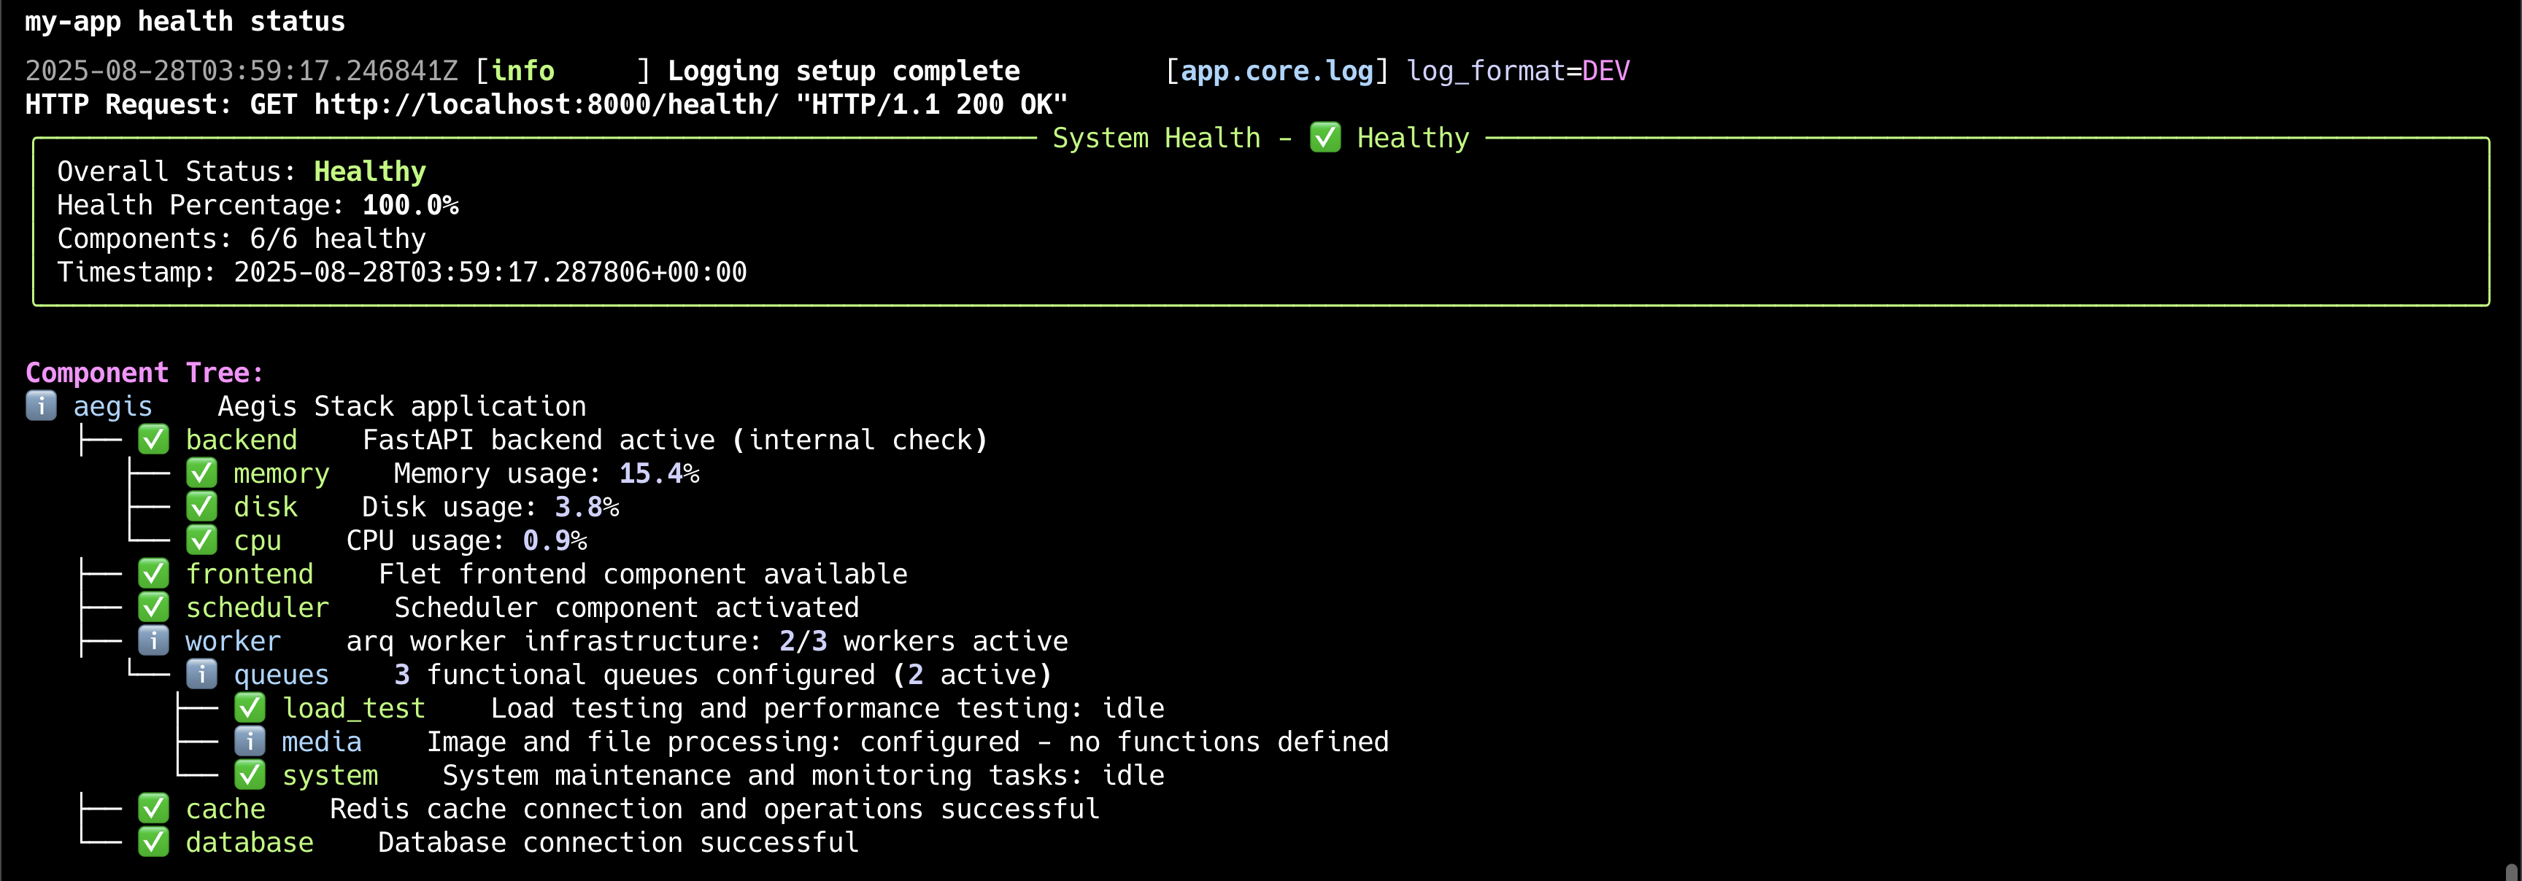Click the checkmark next to memory
Viewport: 2522px width, 881px height.
[x=201, y=473]
